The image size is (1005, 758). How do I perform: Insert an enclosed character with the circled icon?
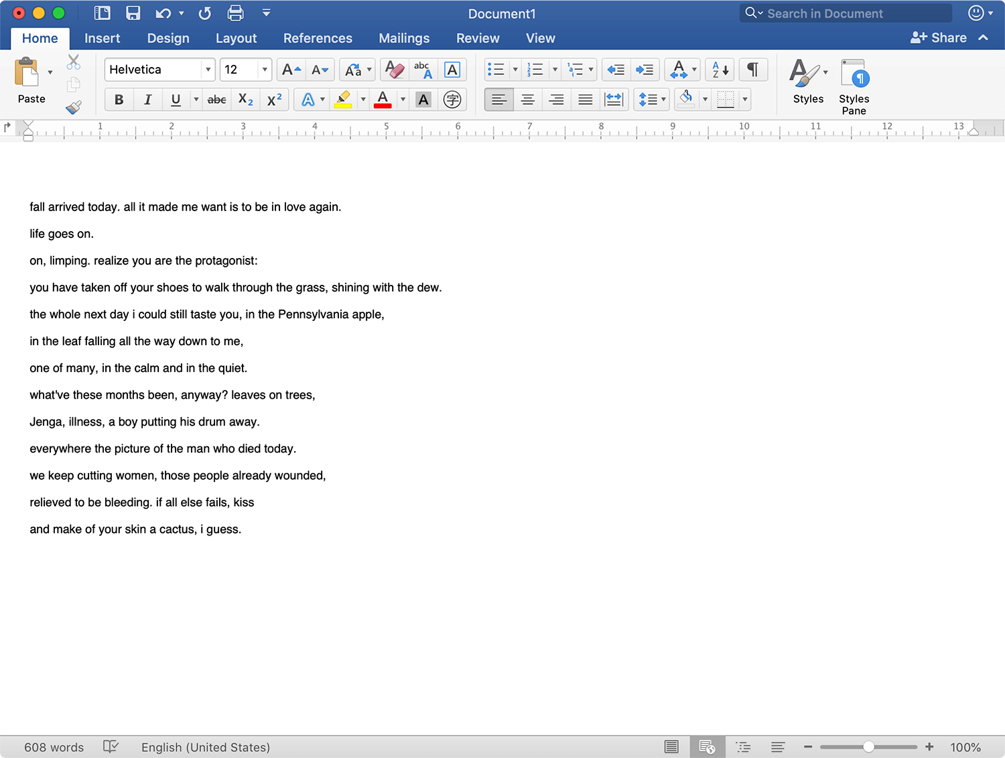[x=453, y=100]
